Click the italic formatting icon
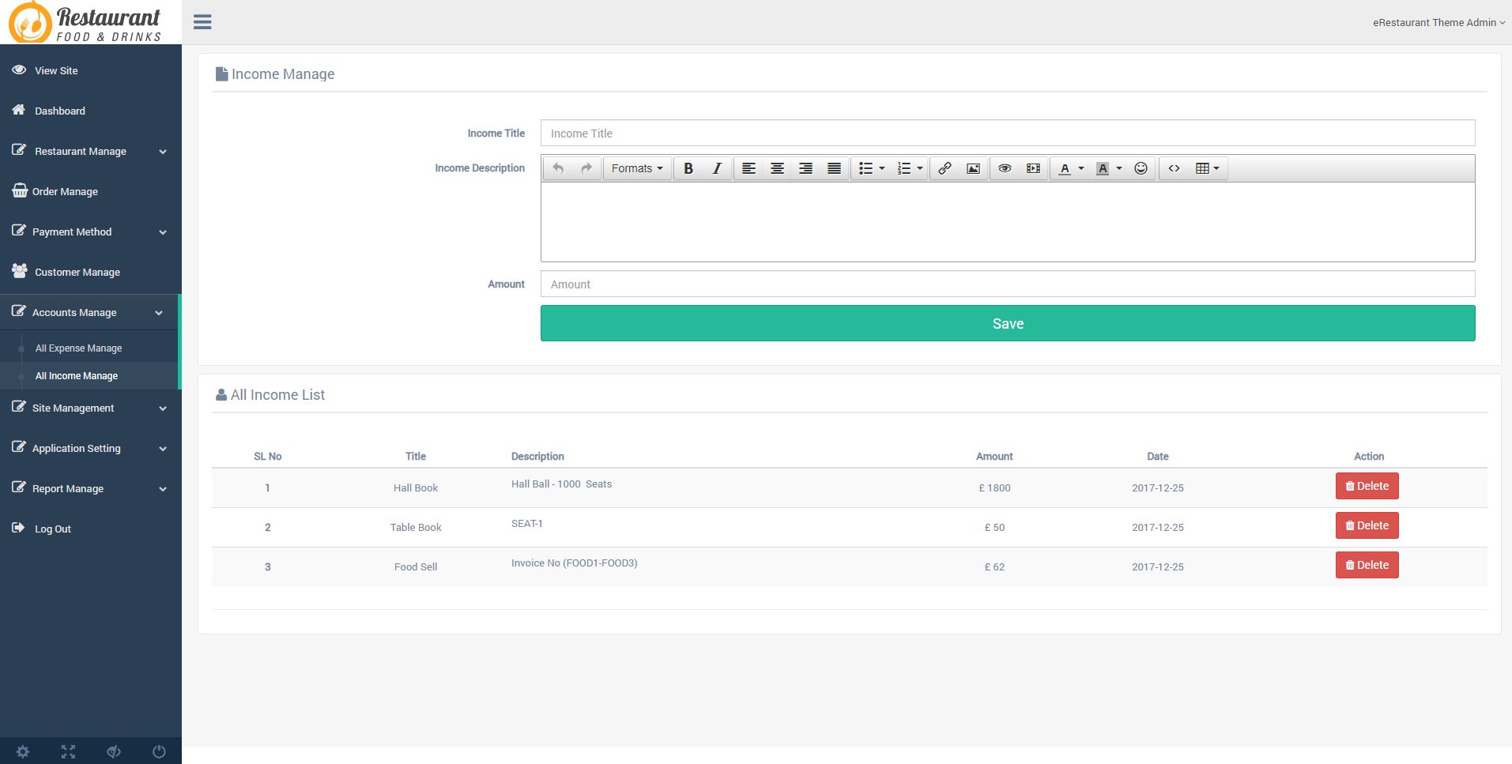This screenshot has height=764, width=1512. pyautogui.click(x=717, y=168)
